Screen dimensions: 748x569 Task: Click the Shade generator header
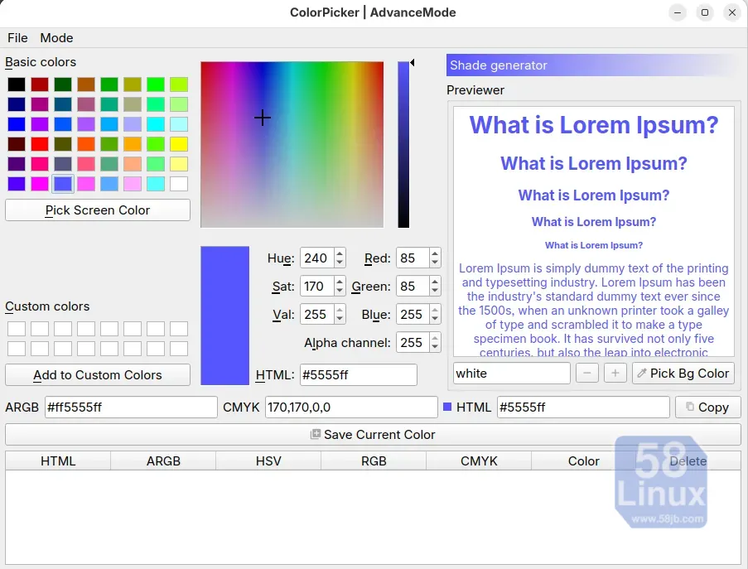[x=593, y=65]
